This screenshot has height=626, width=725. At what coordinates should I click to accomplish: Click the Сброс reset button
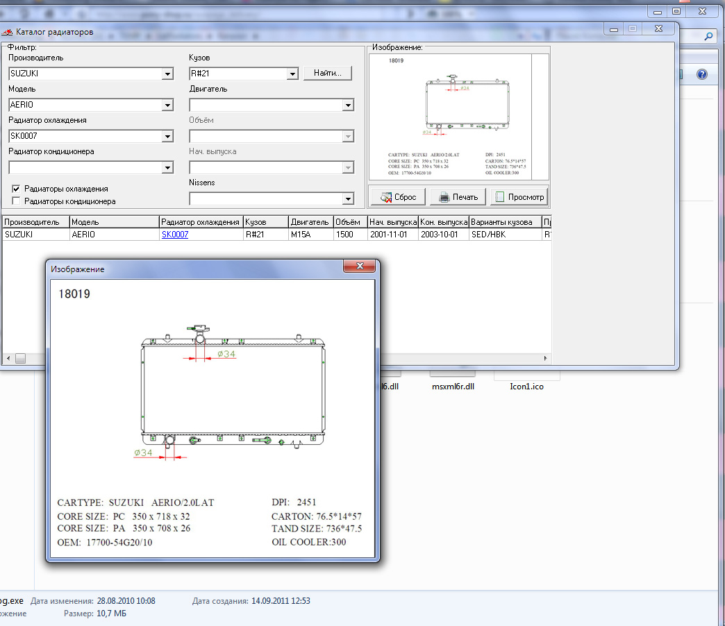pyautogui.click(x=398, y=197)
